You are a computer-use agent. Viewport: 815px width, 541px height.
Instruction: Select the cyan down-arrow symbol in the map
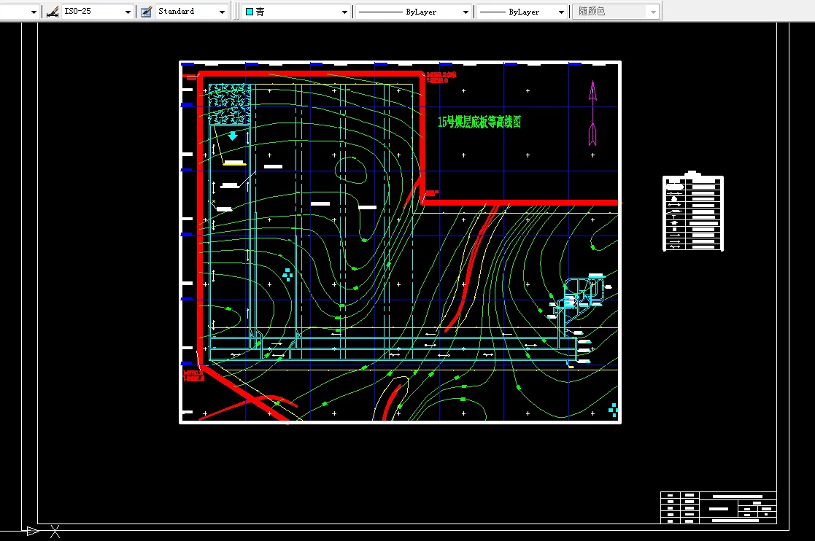tap(233, 136)
